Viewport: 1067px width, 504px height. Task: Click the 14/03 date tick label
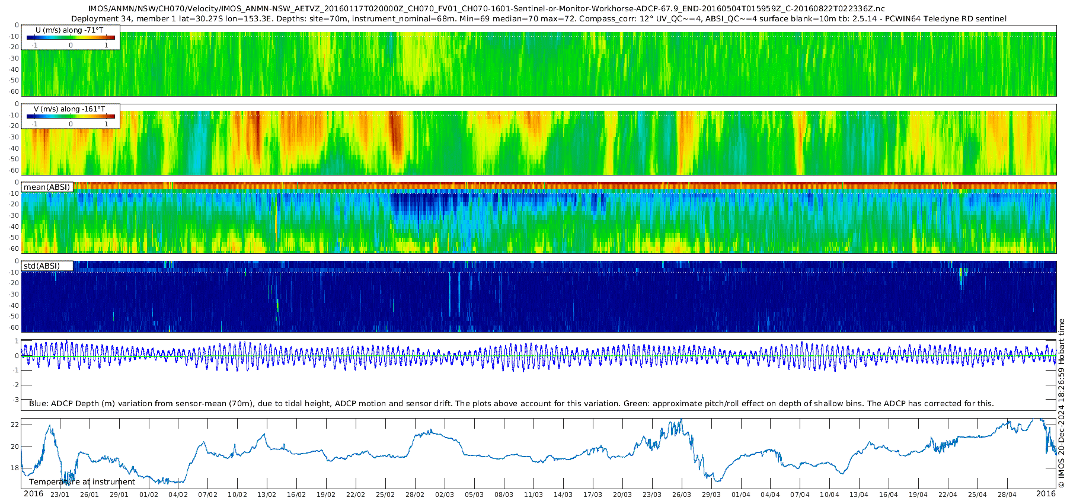(x=563, y=495)
